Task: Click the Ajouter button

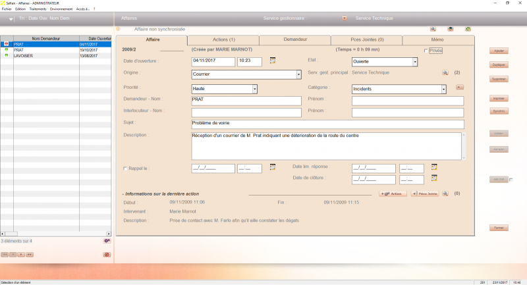Action: [499, 51]
